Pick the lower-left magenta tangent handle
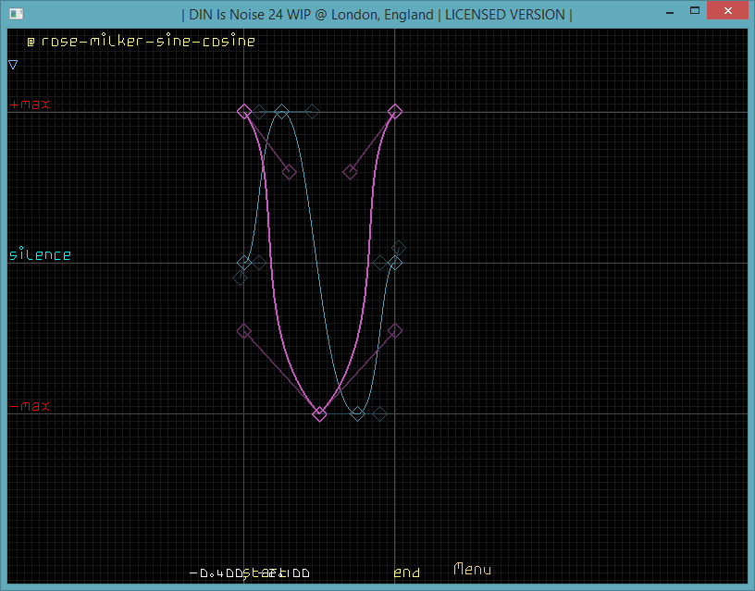Image resolution: width=755 pixels, height=591 pixels. point(244,330)
